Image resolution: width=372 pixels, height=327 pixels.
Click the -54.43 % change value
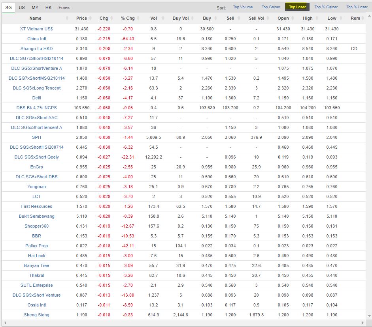tap(128, 39)
